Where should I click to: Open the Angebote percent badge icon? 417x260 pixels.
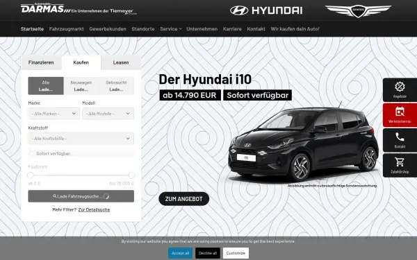click(400, 87)
